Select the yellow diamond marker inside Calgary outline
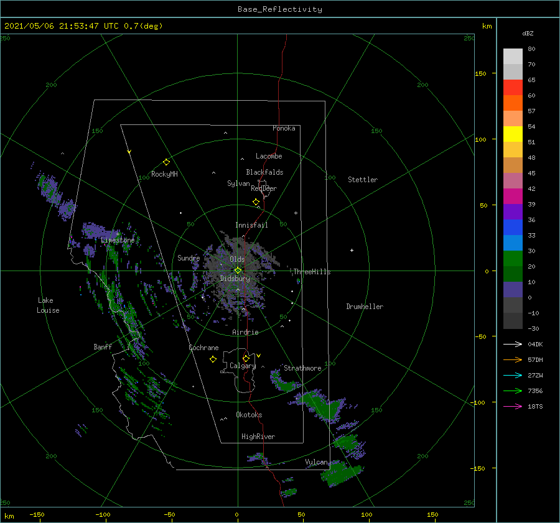560x523 pixels. (246, 358)
